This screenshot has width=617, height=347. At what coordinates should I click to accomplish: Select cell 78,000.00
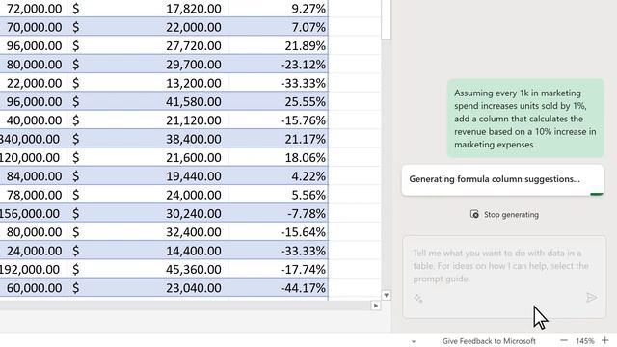click(x=34, y=195)
